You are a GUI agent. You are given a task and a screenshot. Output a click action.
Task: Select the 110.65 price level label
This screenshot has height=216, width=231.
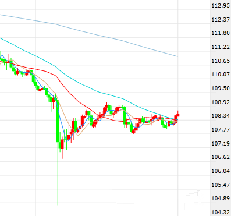pyautogui.click(x=221, y=61)
